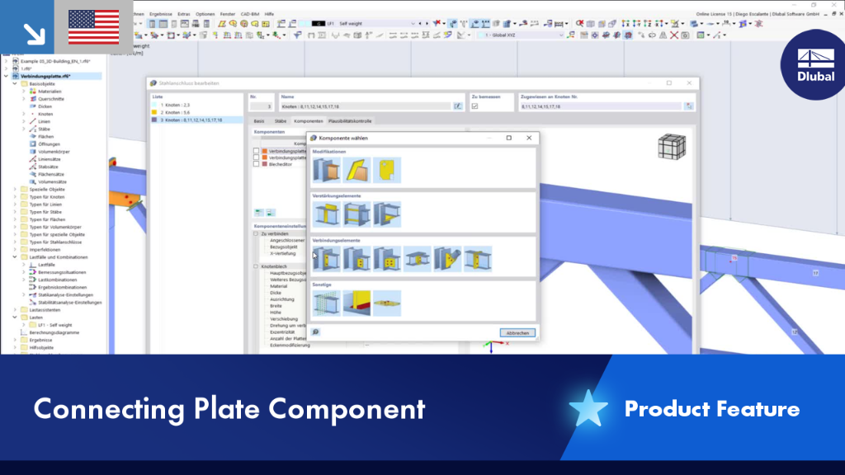The image size is (845, 475).
Task: Collapse the Basisobjekte folder in navigator
Action: [15, 84]
